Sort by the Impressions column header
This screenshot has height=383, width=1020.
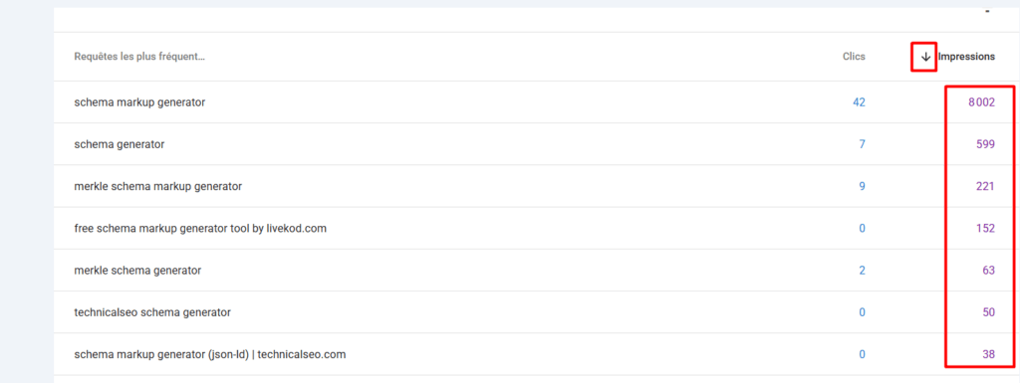(966, 57)
